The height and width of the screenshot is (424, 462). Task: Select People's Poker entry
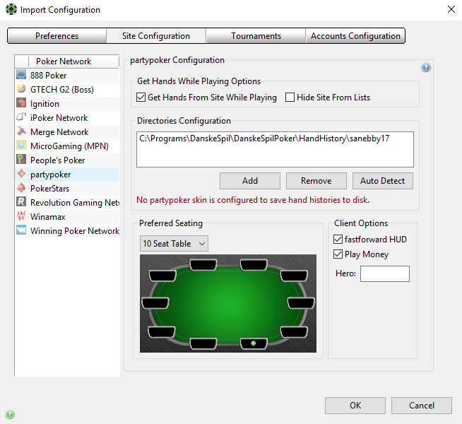click(x=67, y=160)
